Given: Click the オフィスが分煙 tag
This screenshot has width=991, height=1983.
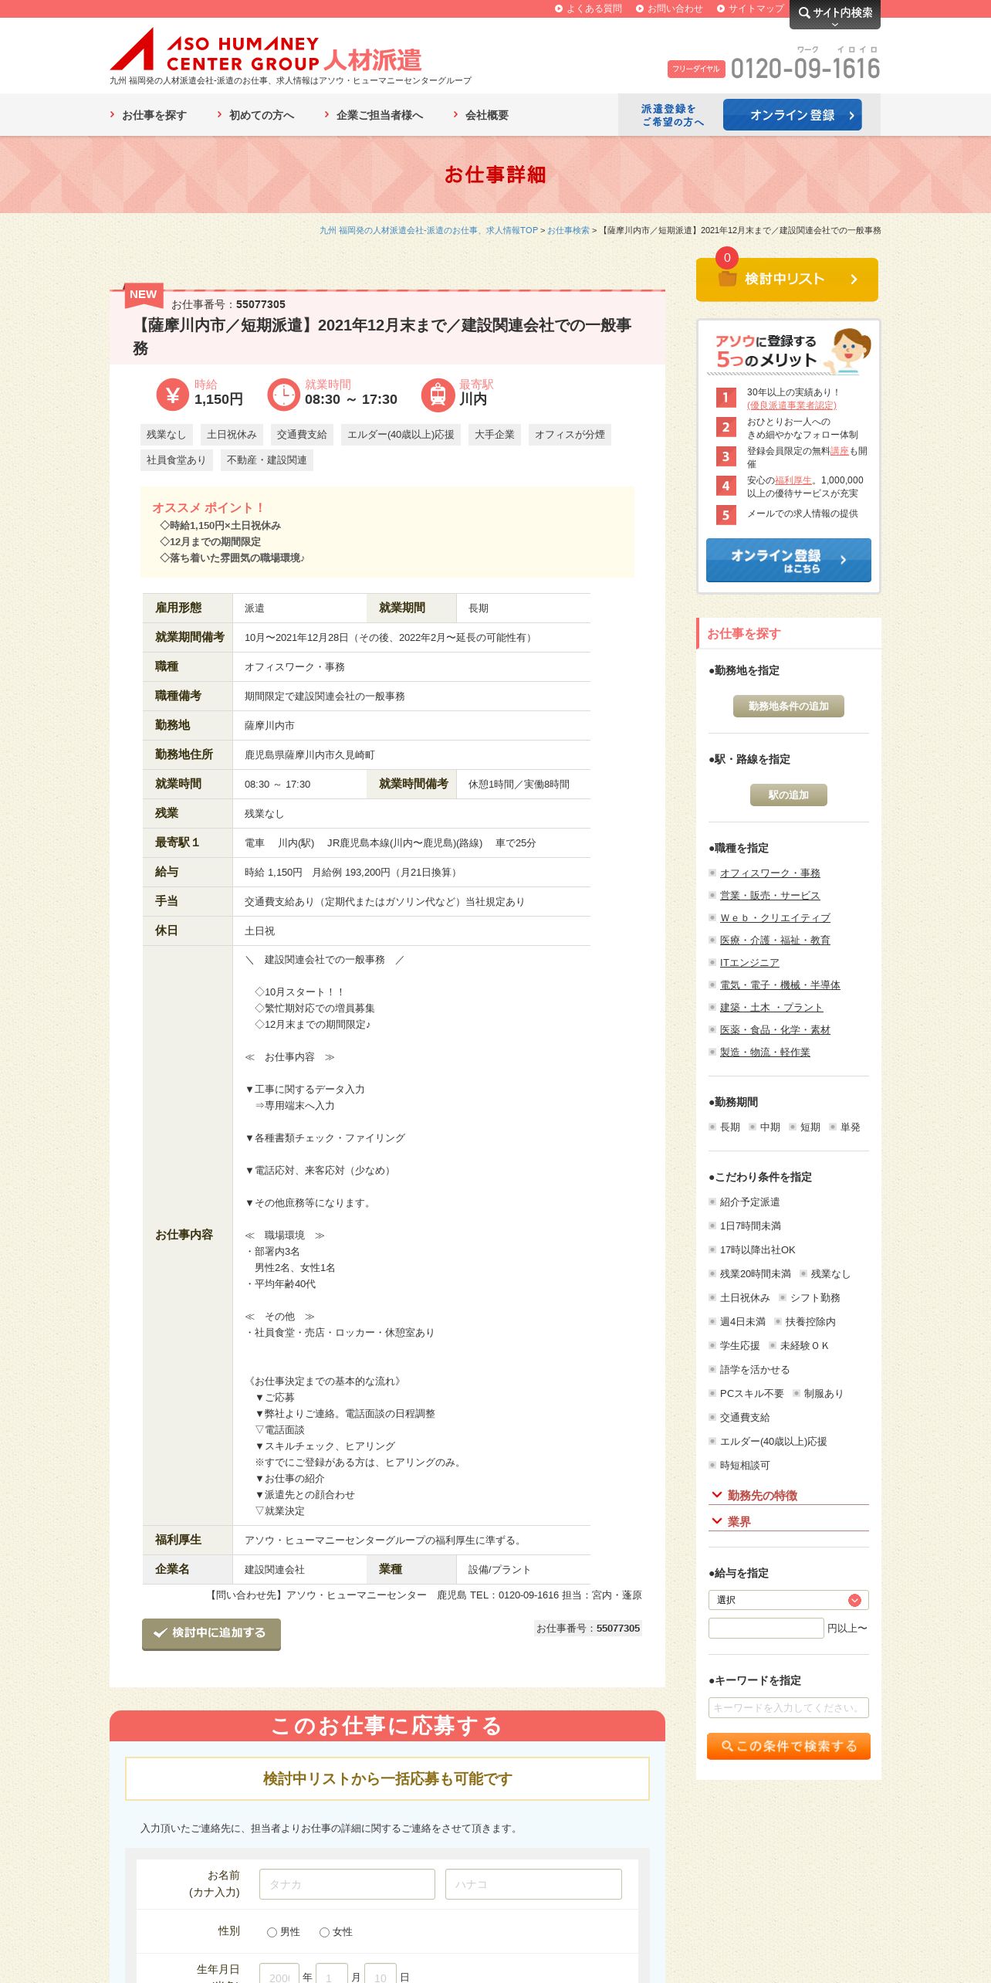Looking at the screenshot, I should tap(570, 435).
